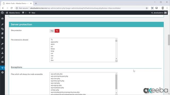The height and width of the screenshot is (95, 170).
Task: Click the '7z' extension line
Action: pos(52,40)
